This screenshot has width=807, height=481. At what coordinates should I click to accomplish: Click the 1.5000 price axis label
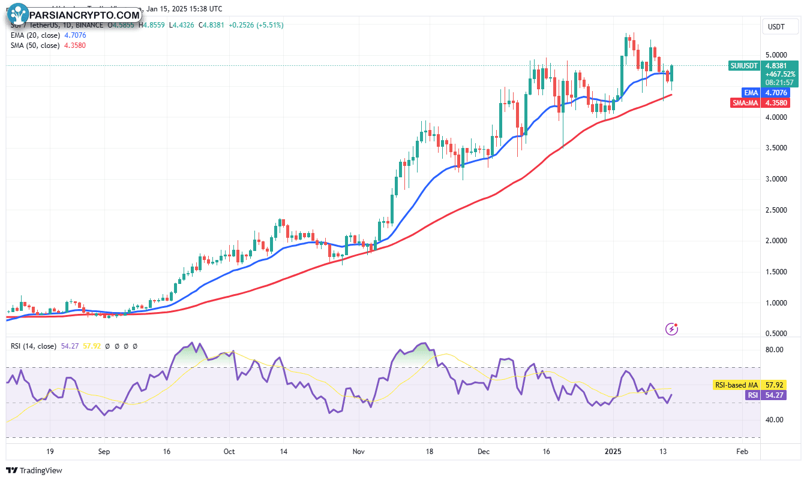pos(776,272)
